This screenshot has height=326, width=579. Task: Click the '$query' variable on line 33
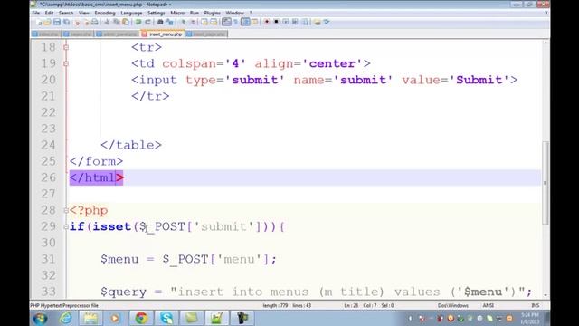click(x=123, y=292)
